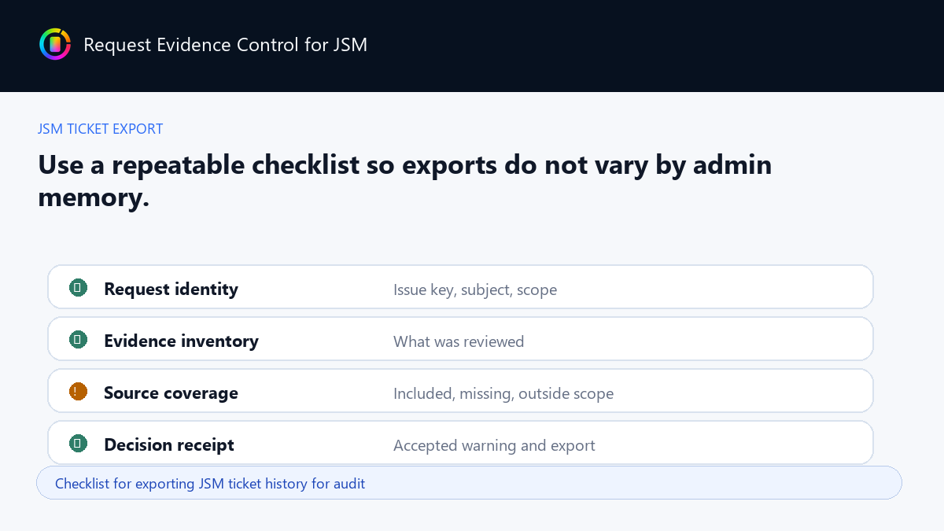Viewport: 944px width, 531px height.
Task: Click the checklist caption about exporting JSM history
Action: tap(210, 483)
